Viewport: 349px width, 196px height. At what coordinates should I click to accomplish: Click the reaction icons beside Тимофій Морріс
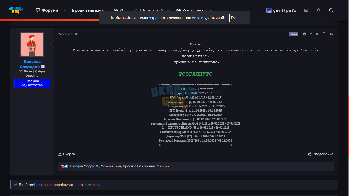[65, 166]
